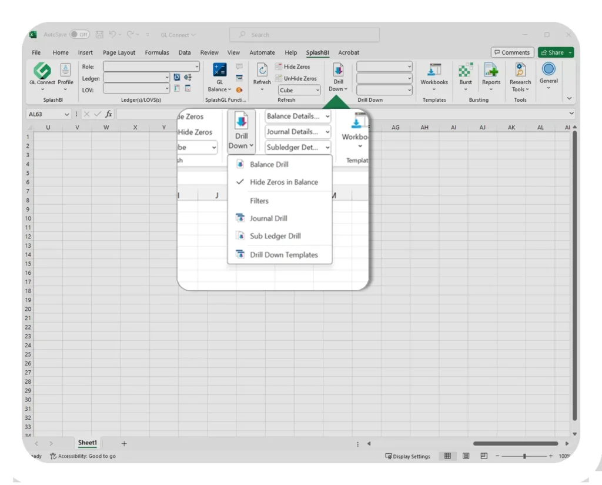Screen dimensions: 602x485
Task: Adjust the zoom slider in status bar
Action: coord(524,456)
